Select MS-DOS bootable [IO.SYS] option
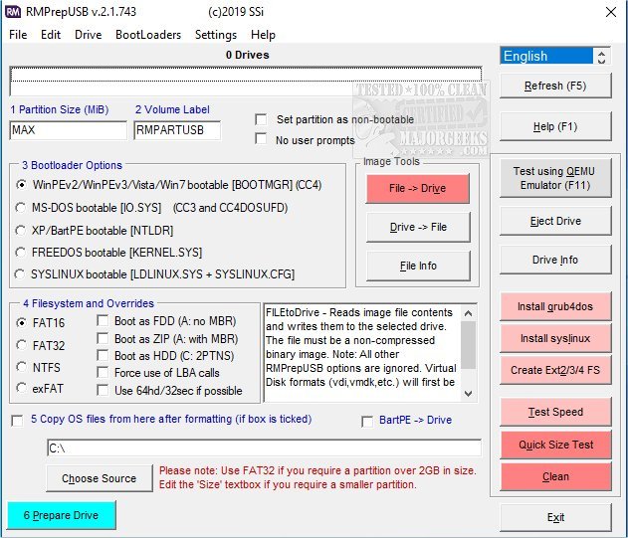The height and width of the screenshot is (538, 628). [x=21, y=208]
